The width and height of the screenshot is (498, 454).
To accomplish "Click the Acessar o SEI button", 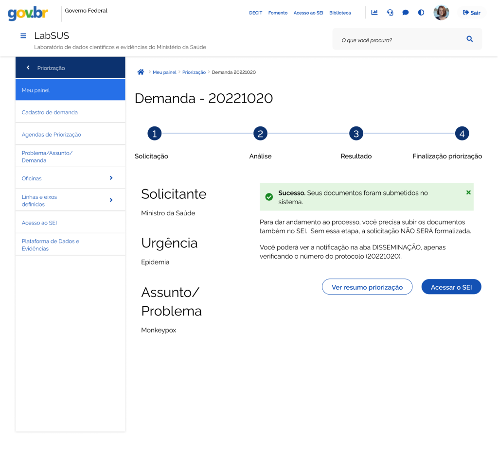I will tap(451, 287).
